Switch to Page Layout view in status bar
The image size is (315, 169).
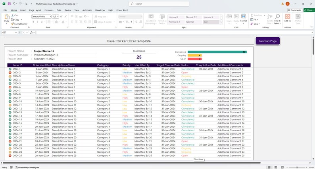[276, 167]
